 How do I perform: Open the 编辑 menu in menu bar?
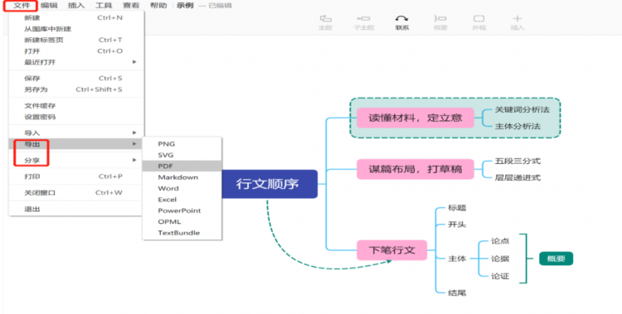[x=49, y=6]
